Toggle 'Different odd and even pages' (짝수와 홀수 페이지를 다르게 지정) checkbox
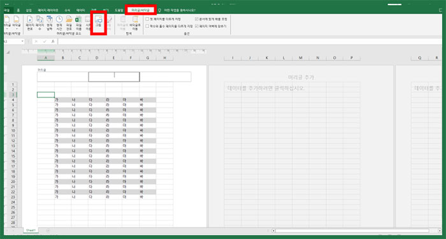Screen dimensions: 446x239 pyautogui.click(x=147, y=26)
